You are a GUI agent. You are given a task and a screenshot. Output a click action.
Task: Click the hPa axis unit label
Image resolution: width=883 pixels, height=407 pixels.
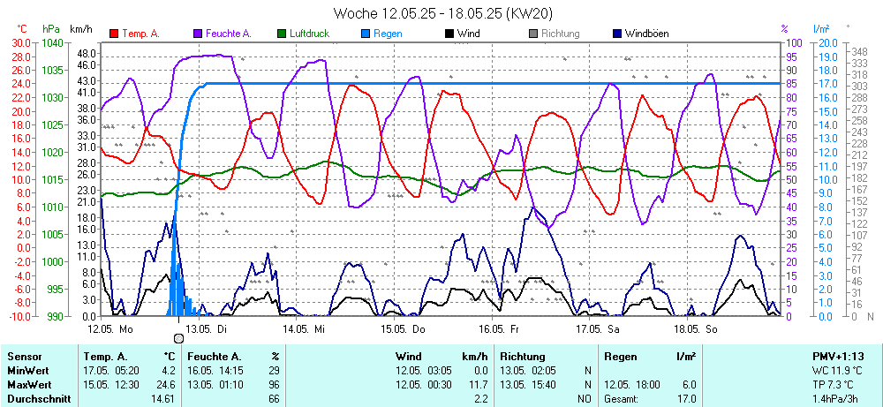(50, 29)
